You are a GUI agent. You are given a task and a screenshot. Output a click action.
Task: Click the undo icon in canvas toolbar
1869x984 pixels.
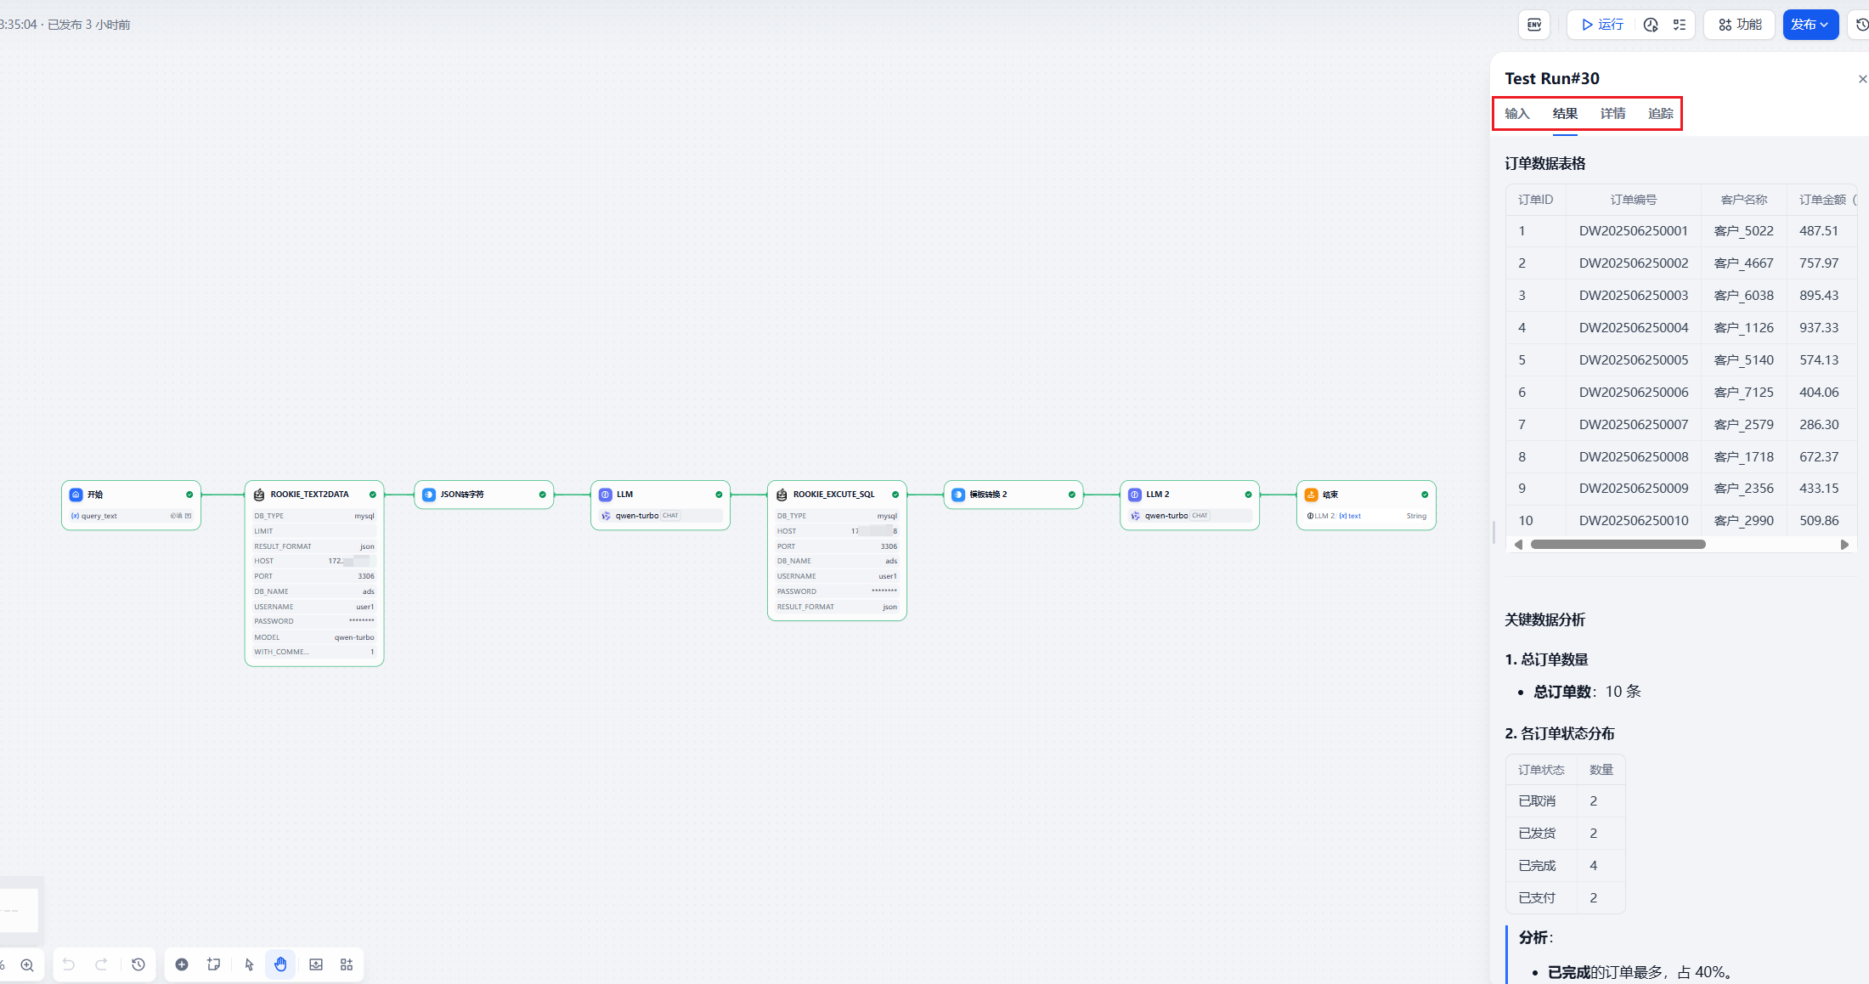click(x=68, y=964)
